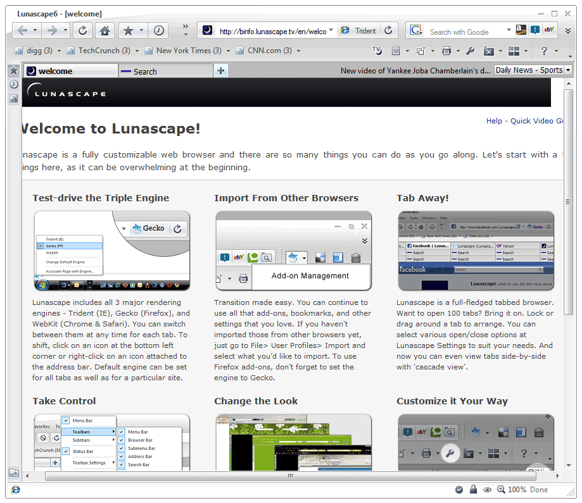Click the page moon favicon in the address bar
The image size is (582, 503).
tap(208, 30)
